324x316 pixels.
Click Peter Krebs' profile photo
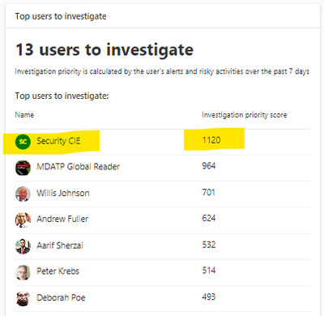pos(23,272)
